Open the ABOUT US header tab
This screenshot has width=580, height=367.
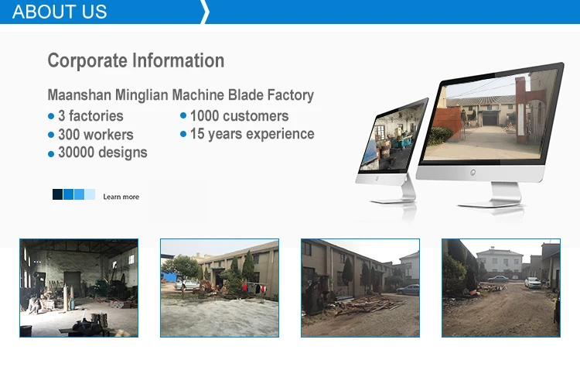click(x=60, y=12)
